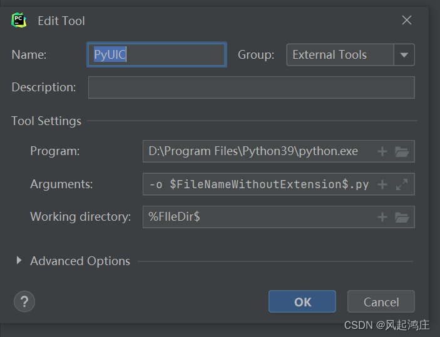This screenshot has width=440, height=337.
Task: Click into the Arguments text field
Action: 257,184
